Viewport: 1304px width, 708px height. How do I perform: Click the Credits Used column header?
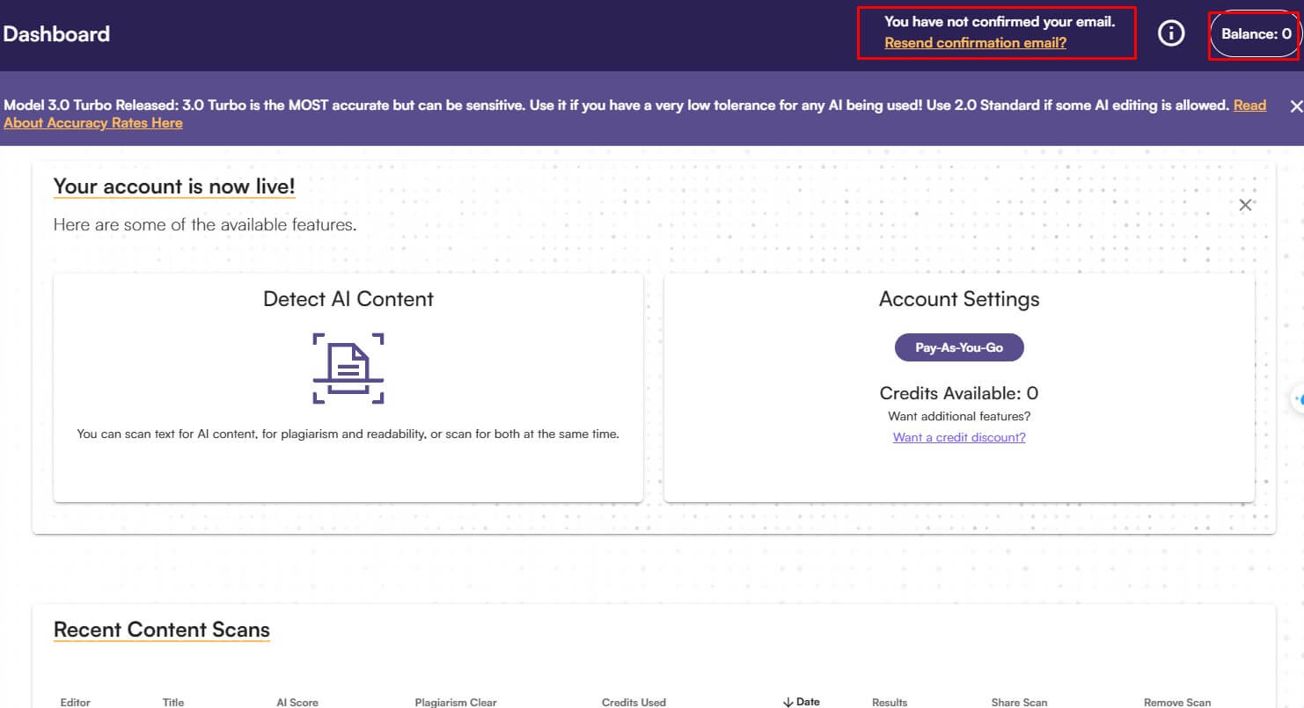coord(634,702)
